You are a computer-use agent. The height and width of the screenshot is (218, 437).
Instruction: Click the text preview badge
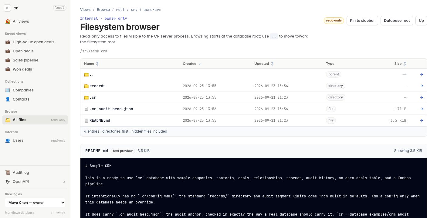coord(123,151)
